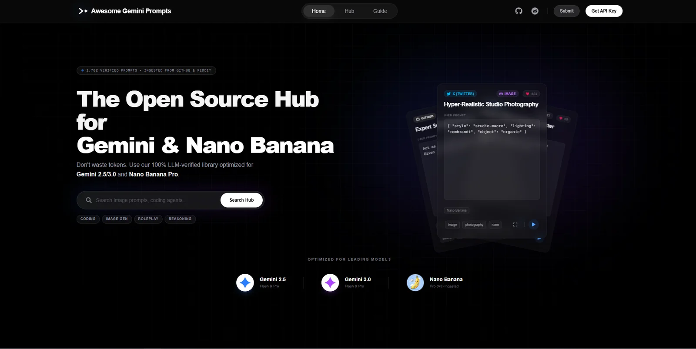Click the 'Nano Banana' model name under leading models
This screenshot has width=696, height=349.
pyautogui.click(x=446, y=279)
